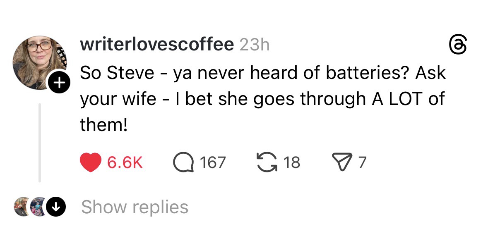The height and width of the screenshot is (229, 488).
Task: Like the post with the heart icon
Action: [90, 162]
